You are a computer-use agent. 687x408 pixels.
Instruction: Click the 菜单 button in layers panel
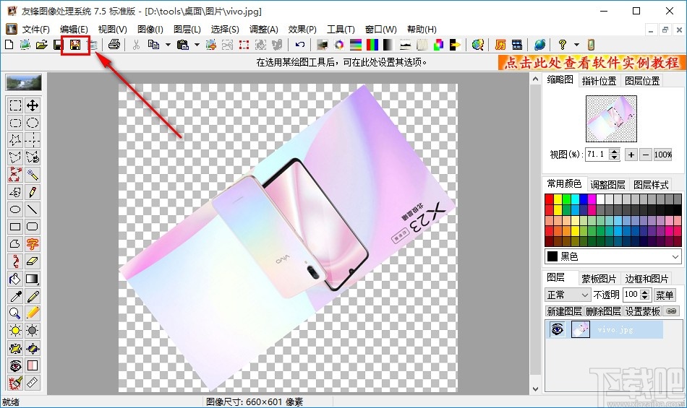664,295
